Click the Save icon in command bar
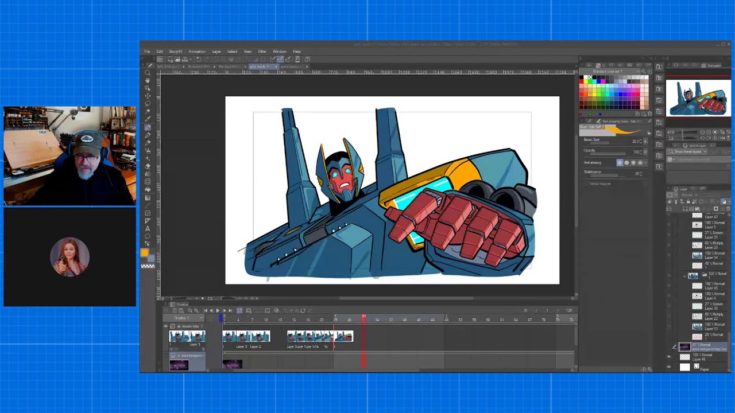Image resolution: width=735 pixels, height=413 pixels. click(x=185, y=60)
